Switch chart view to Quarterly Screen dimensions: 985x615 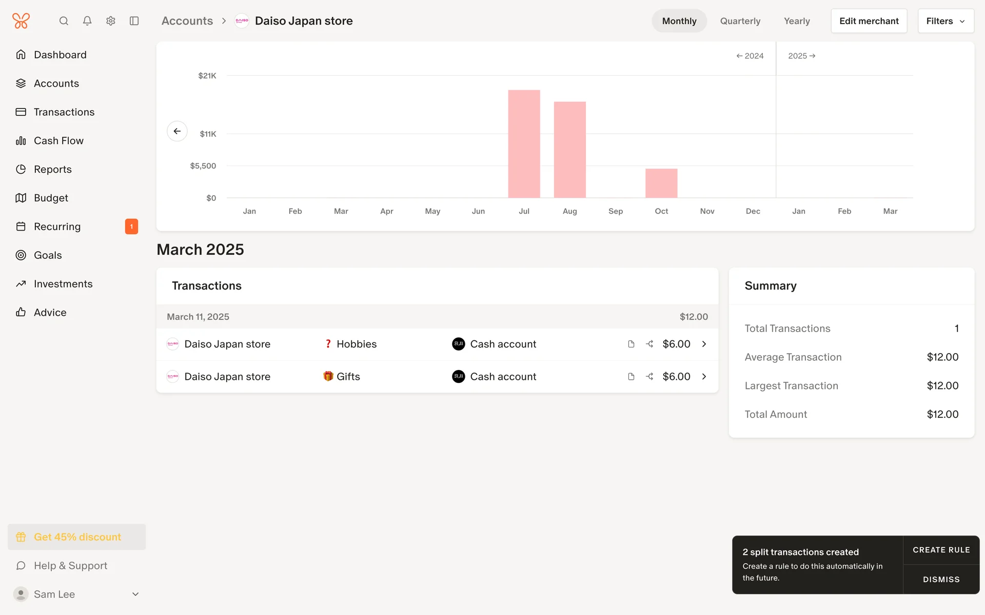pyautogui.click(x=740, y=21)
